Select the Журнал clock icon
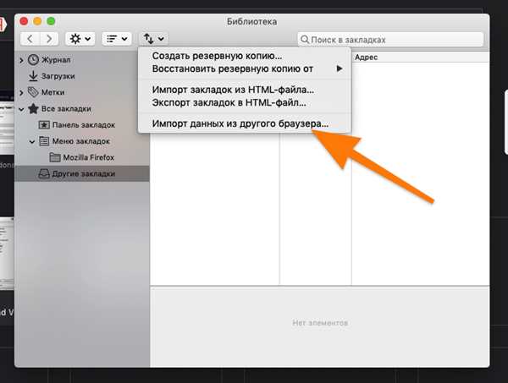 coord(33,60)
